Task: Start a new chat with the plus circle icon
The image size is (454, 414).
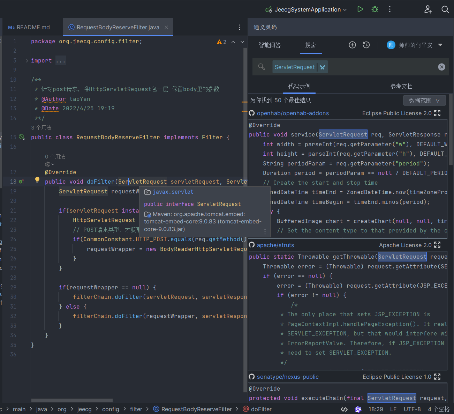Action: (x=352, y=45)
